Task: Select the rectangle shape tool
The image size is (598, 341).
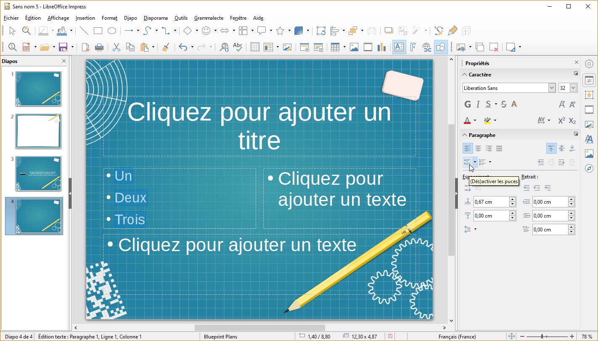Action: [x=98, y=31]
